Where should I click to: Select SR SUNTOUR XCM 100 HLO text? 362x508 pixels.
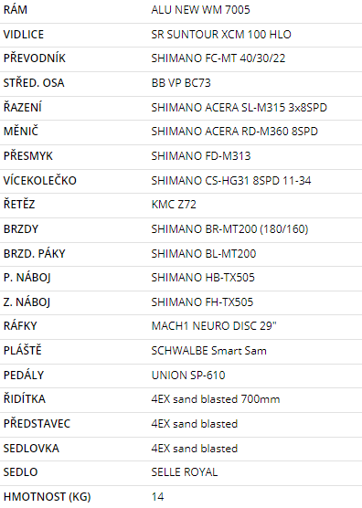coord(221,35)
